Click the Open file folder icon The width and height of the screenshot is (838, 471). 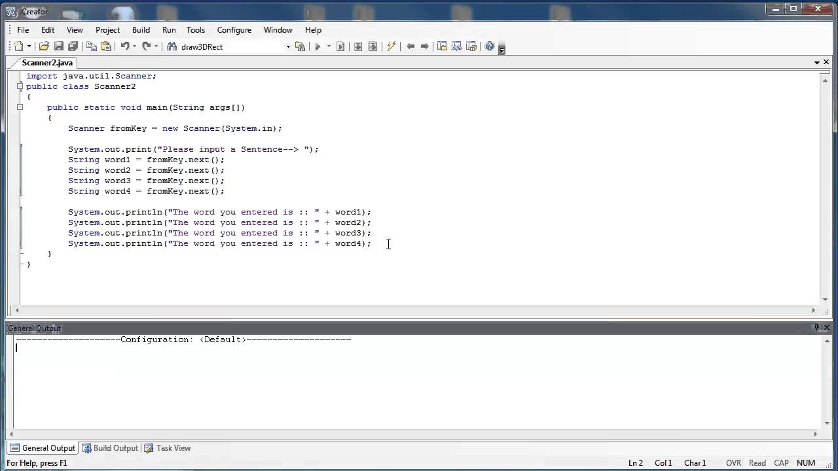coord(44,46)
